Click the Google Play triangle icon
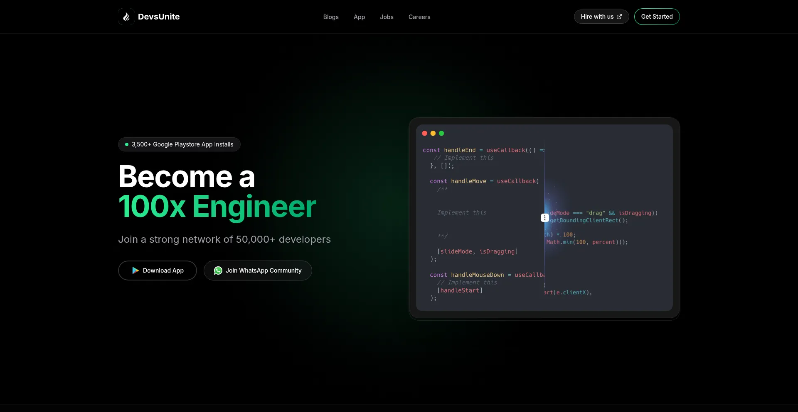 point(135,271)
